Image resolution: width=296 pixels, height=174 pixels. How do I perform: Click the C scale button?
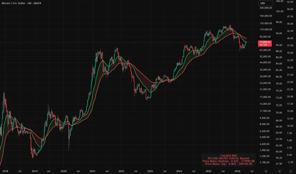pos(291,171)
